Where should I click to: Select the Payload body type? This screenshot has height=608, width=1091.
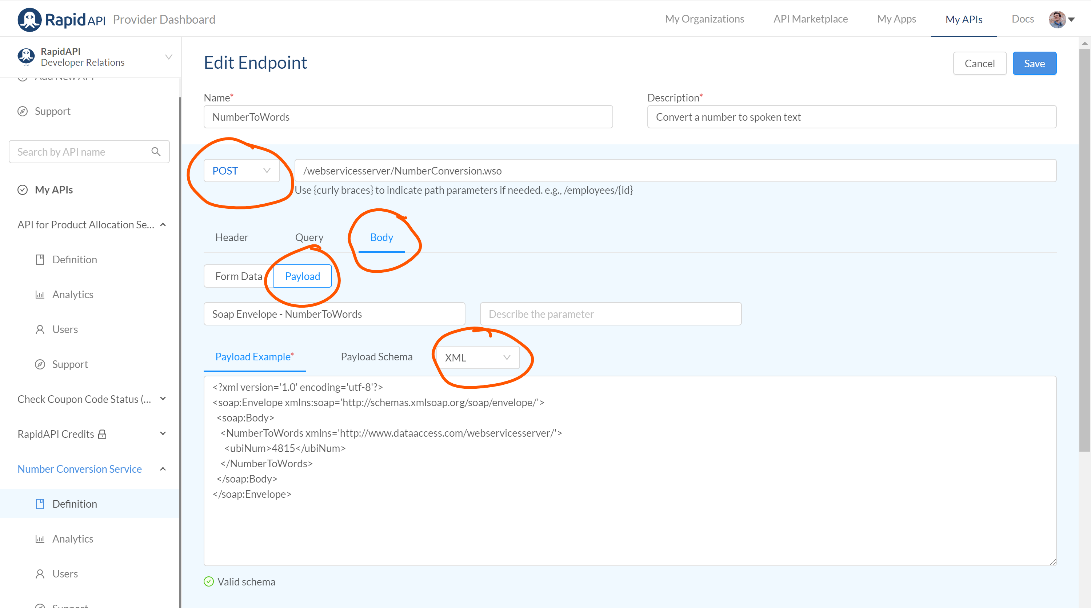[303, 276]
